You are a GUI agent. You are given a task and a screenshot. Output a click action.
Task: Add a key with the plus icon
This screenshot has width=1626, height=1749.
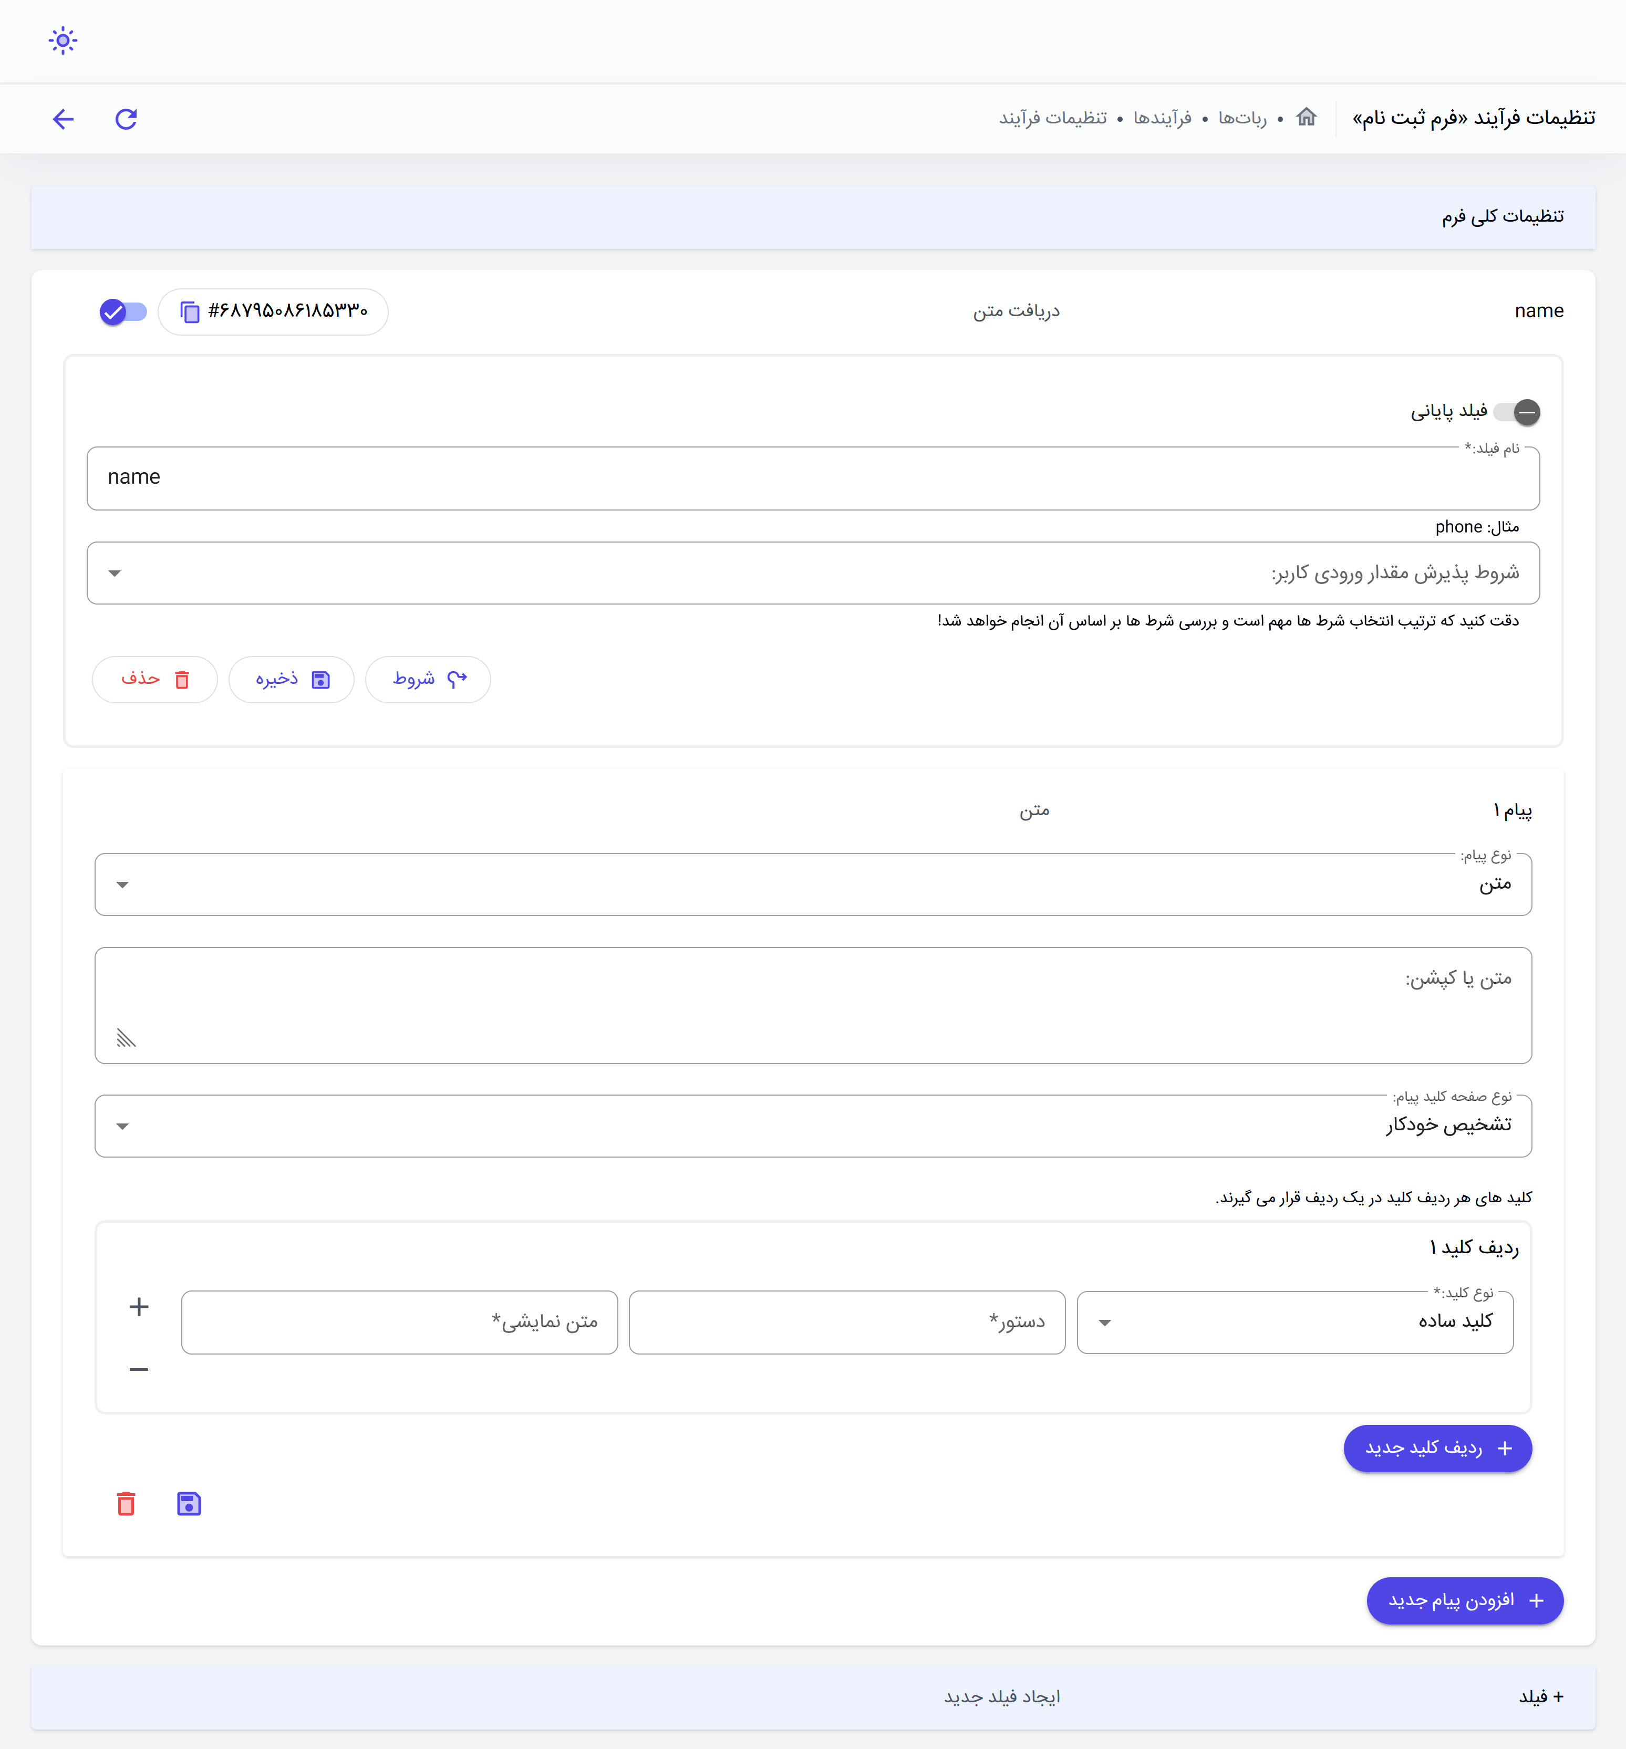139,1306
